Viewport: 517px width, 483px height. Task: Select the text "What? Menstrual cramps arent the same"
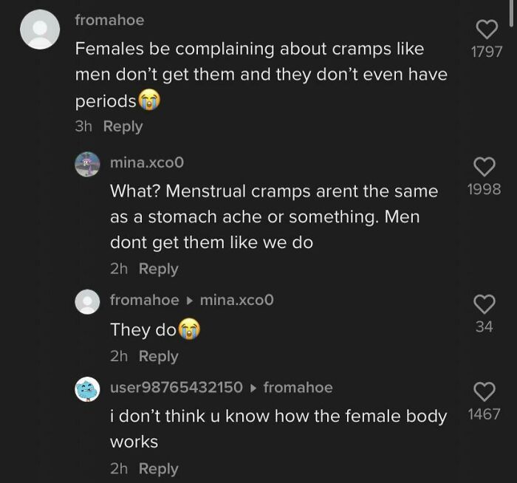tap(273, 191)
